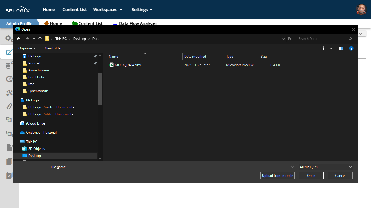Cancel the Open dialog

click(340, 176)
